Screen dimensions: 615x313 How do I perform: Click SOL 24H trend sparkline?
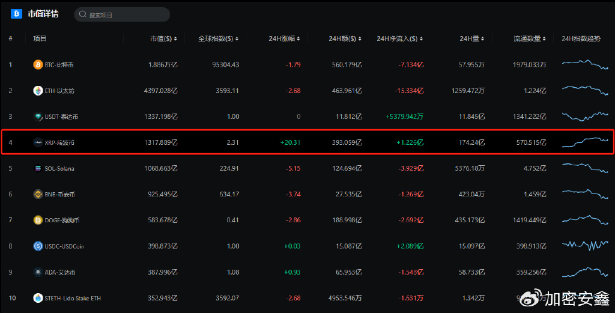[585, 168]
